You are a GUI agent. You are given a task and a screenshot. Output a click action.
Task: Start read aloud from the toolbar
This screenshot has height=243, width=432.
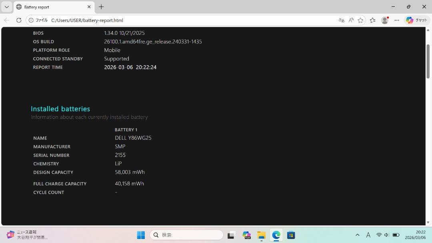click(x=350, y=20)
